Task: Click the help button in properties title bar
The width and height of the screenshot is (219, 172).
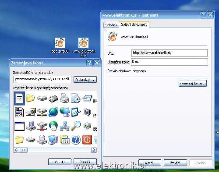Action: (203, 15)
